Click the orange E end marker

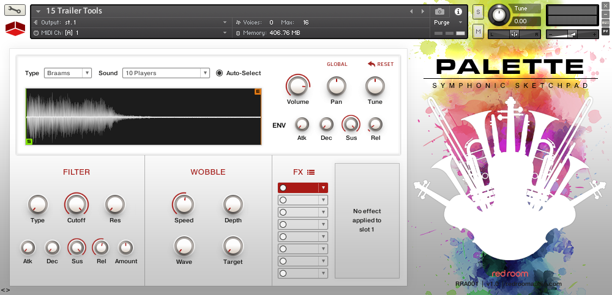[x=258, y=92]
